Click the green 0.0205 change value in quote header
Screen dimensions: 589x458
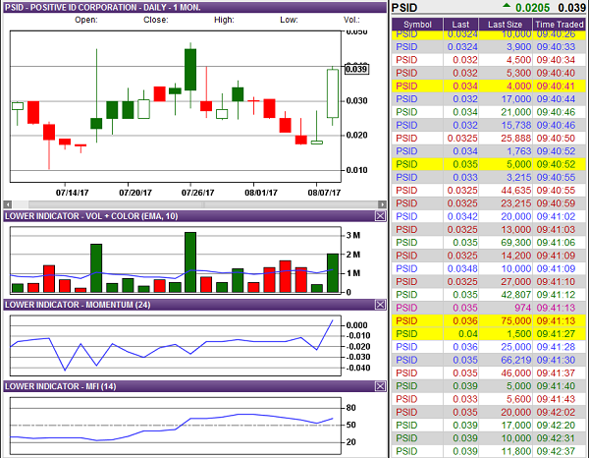(x=532, y=8)
